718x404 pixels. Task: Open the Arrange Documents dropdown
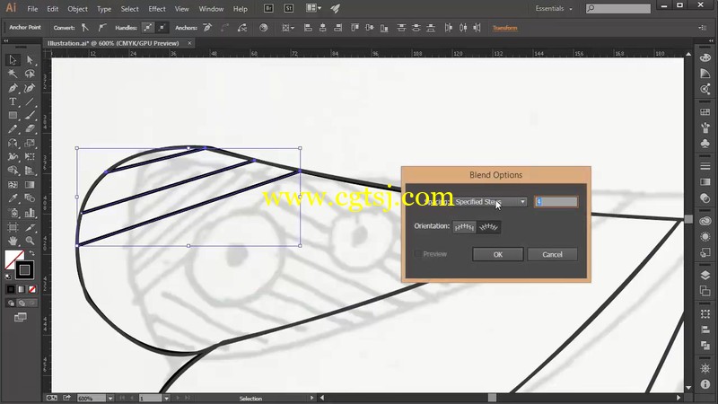pos(313,8)
